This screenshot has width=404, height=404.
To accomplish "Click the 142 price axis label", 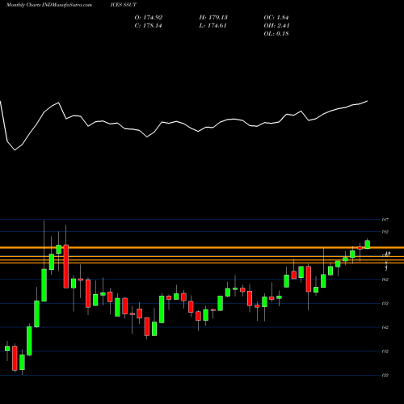I will pos(385,327).
